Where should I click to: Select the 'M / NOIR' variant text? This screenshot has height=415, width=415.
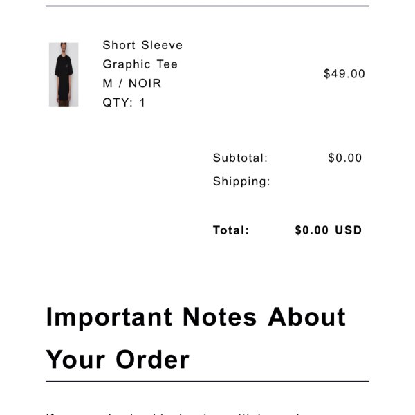(132, 84)
